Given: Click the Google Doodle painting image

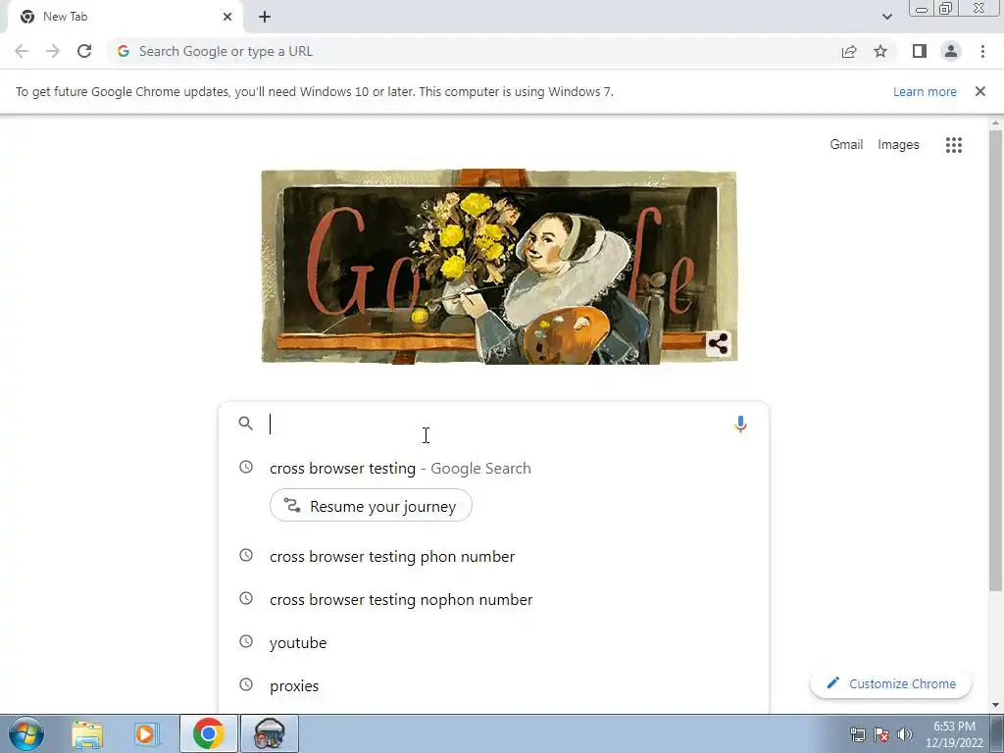Looking at the screenshot, I should 499,267.
